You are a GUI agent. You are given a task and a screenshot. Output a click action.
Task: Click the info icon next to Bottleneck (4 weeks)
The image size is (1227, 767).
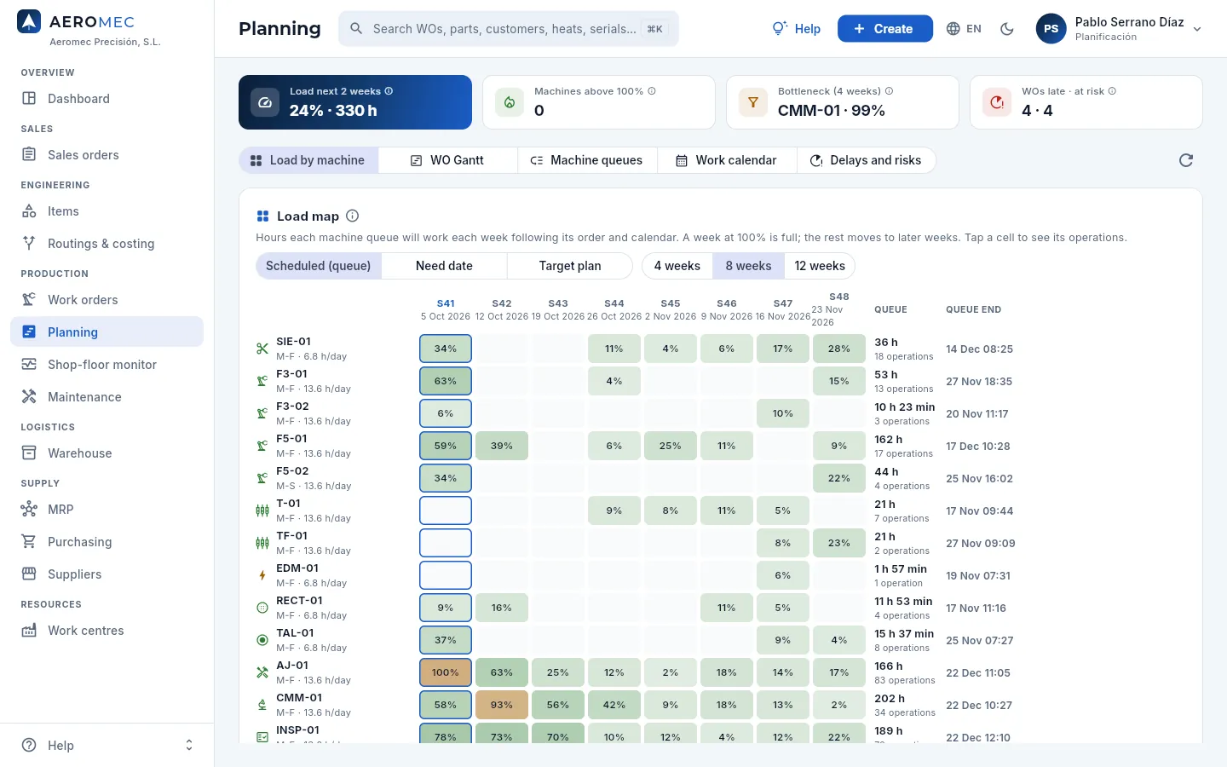(890, 91)
